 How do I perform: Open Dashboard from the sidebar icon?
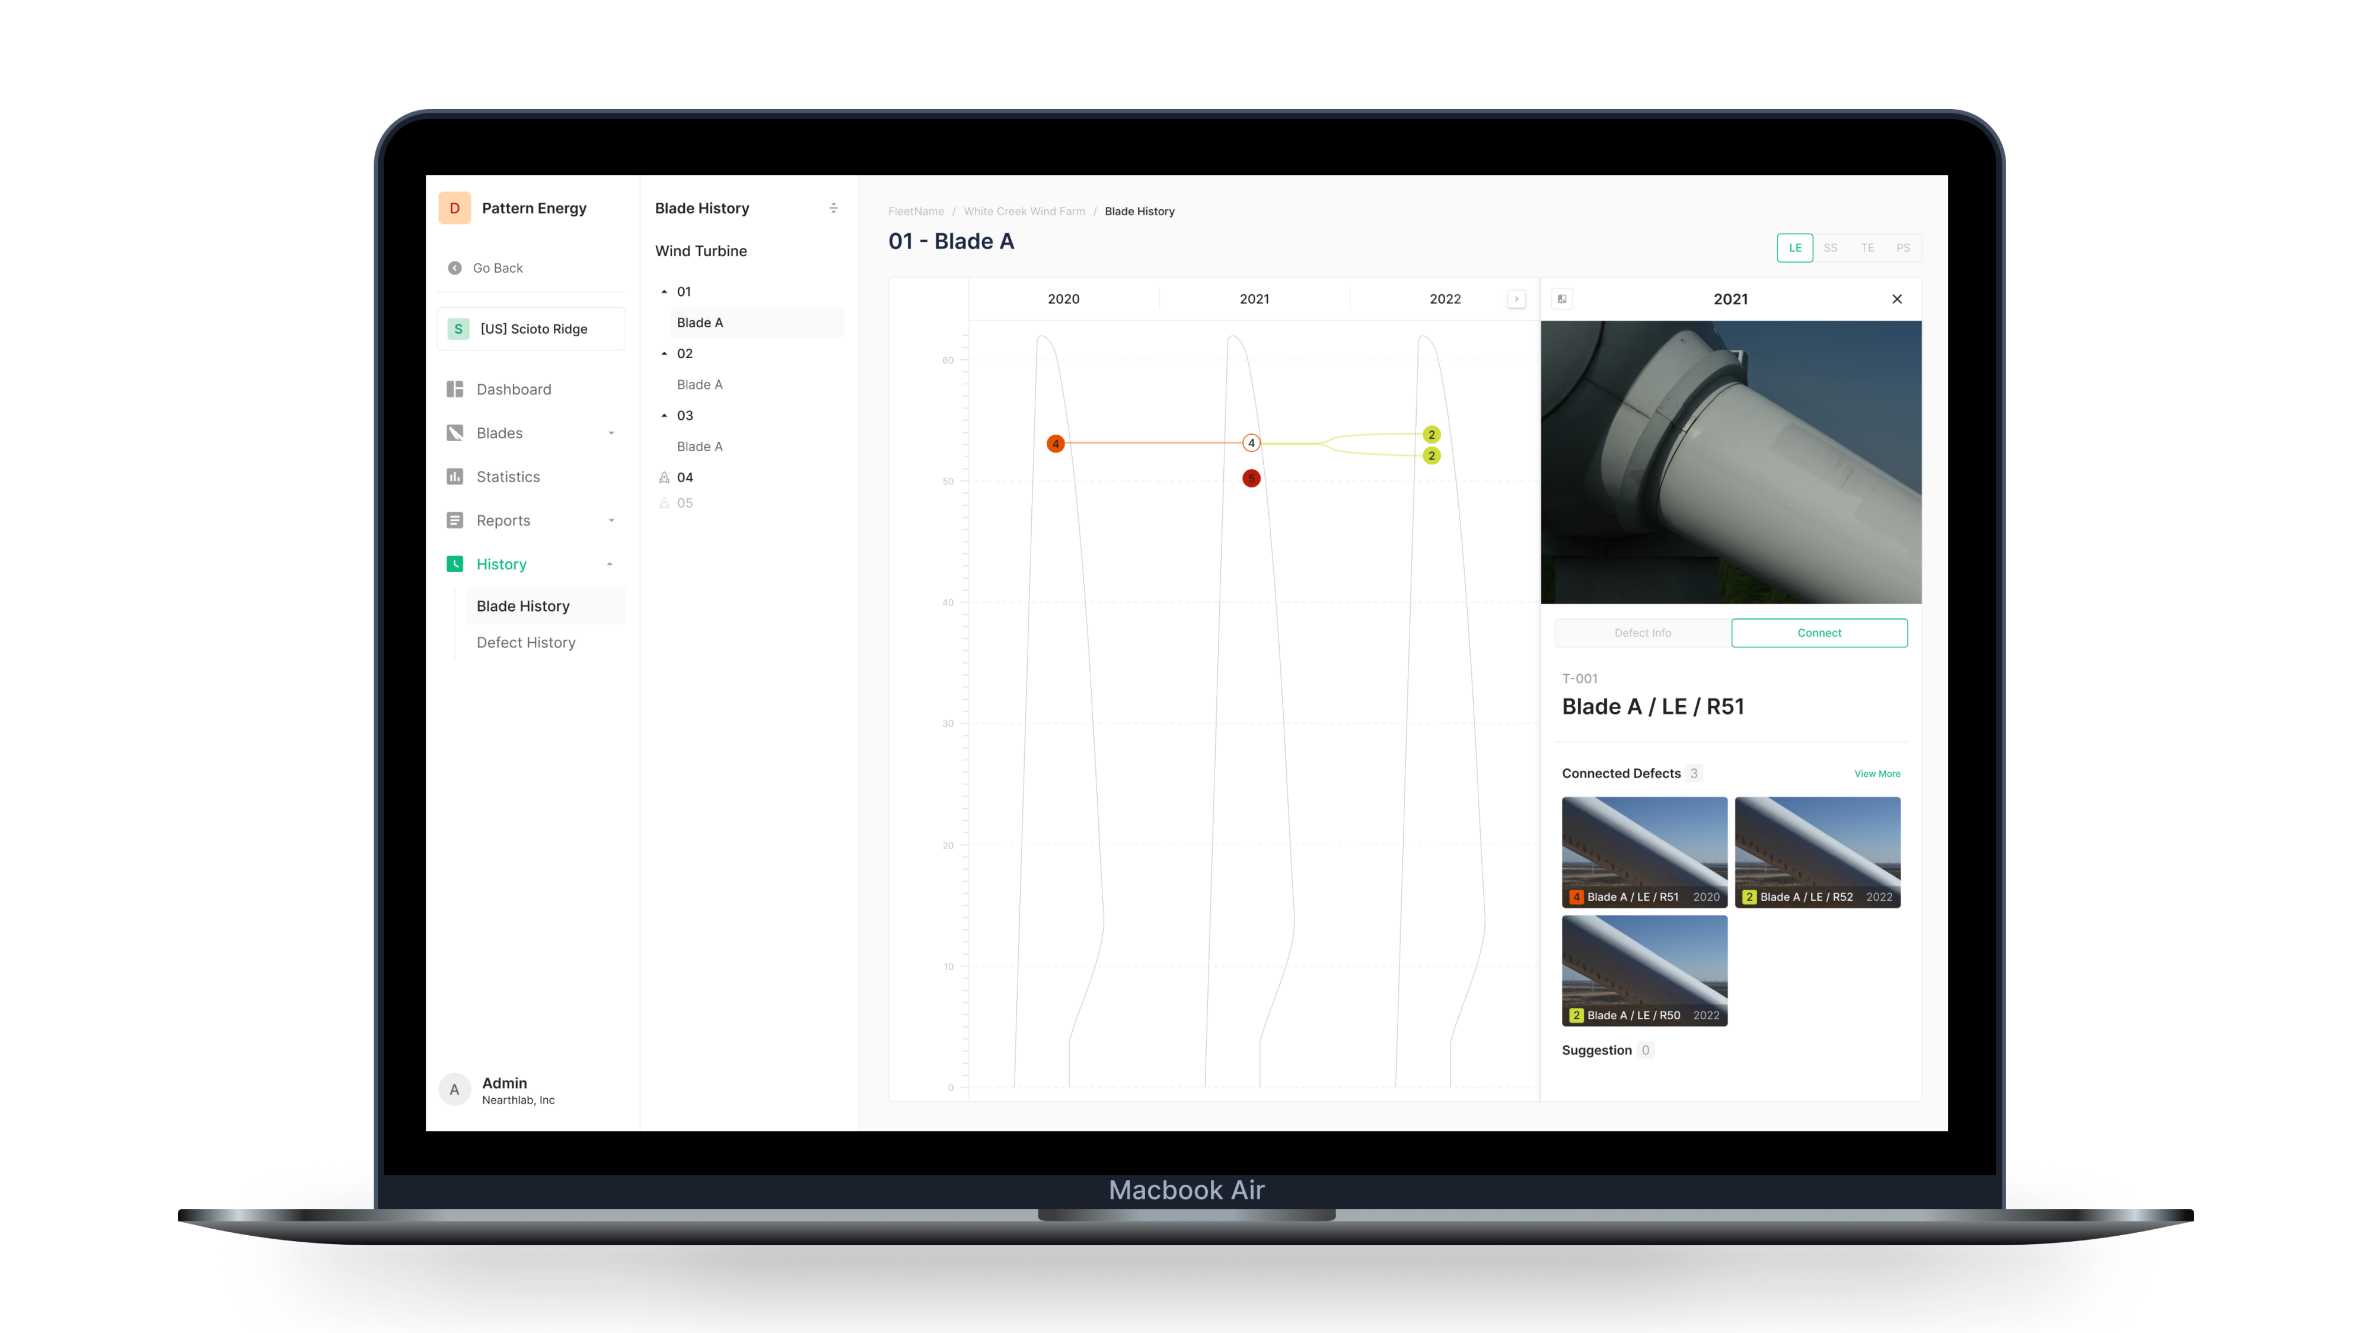pyautogui.click(x=455, y=390)
